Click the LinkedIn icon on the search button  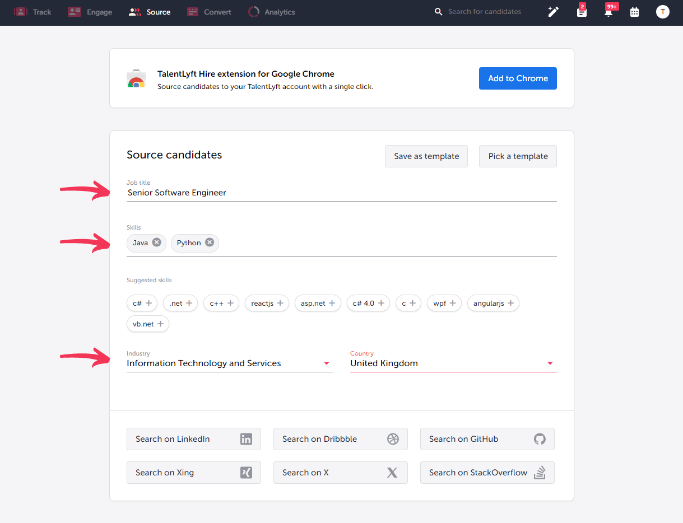[246, 439]
